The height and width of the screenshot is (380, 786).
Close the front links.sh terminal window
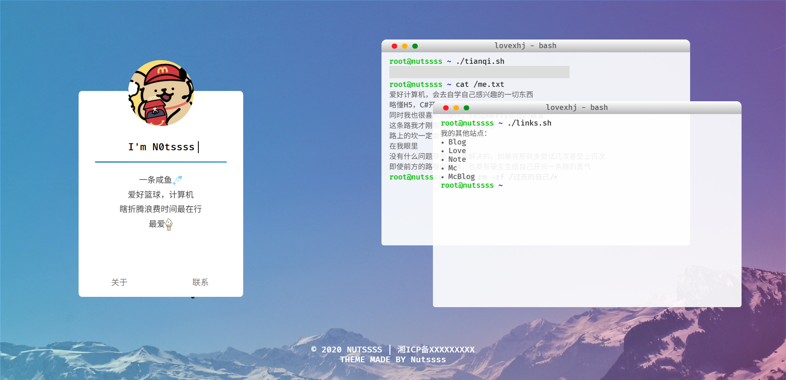point(446,108)
